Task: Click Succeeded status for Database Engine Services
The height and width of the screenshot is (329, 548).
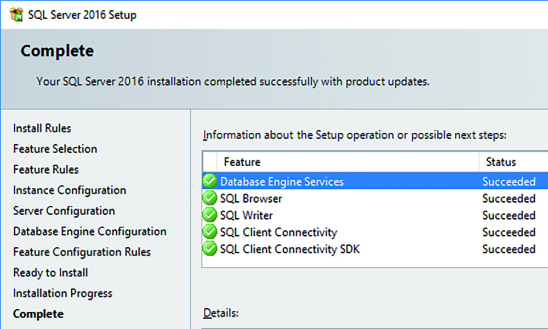Action: 509,181
